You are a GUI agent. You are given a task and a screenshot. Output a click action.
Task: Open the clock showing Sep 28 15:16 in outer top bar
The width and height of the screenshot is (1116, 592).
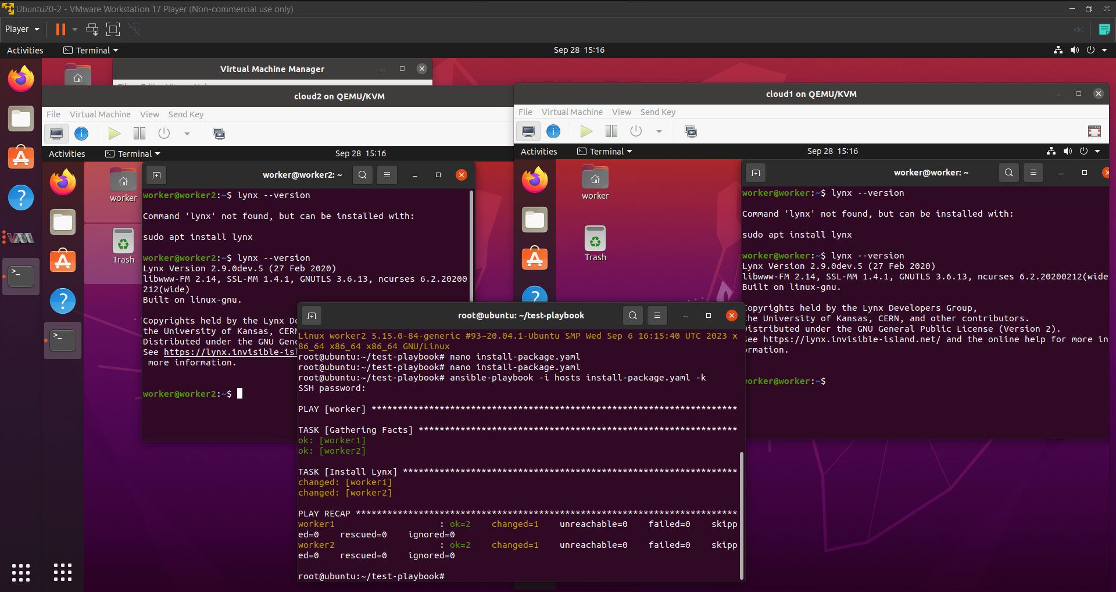579,50
